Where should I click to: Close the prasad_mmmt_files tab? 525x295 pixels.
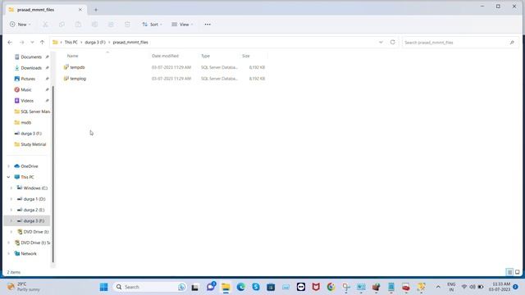point(80,10)
